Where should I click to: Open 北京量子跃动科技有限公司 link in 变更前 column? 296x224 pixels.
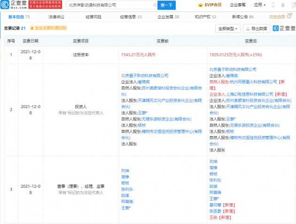pyautogui.click(x=144, y=75)
